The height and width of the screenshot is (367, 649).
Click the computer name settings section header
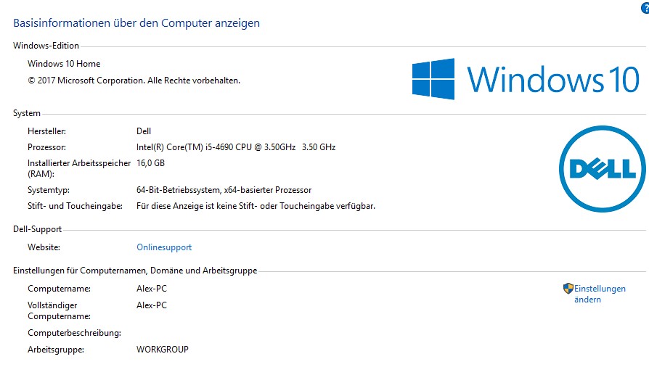[x=135, y=271]
